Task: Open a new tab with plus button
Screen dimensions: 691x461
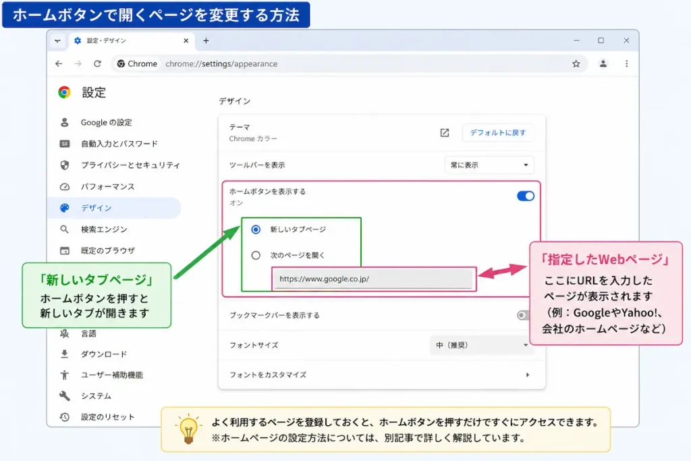Action: tap(206, 40)
